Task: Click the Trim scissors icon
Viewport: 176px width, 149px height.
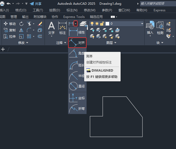Action: [29, 24]
